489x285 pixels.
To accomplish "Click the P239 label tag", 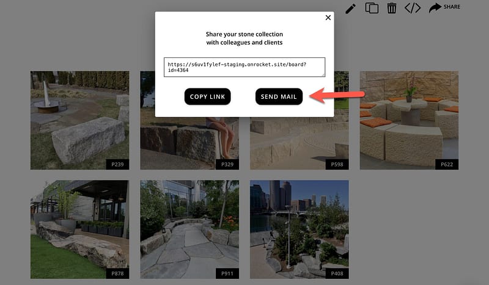I will coord(117,164).
